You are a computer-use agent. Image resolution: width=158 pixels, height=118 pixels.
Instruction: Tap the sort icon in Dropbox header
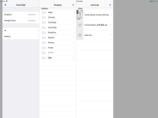[73, 5]
